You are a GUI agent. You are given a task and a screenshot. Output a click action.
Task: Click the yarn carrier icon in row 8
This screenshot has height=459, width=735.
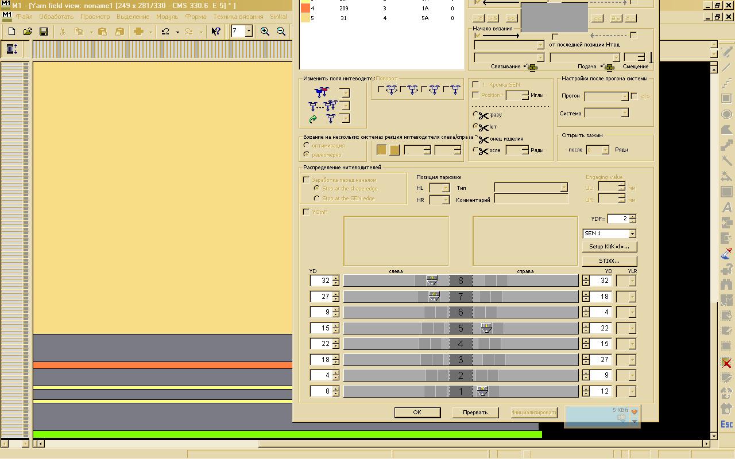coord(432,281)
